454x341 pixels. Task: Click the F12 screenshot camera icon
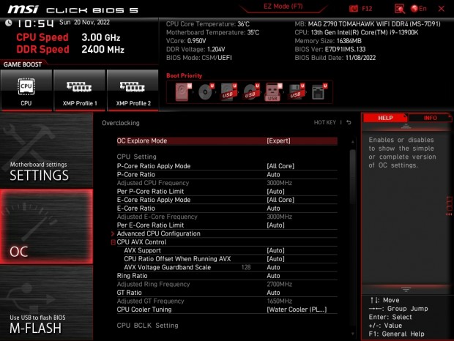(355, 9)
